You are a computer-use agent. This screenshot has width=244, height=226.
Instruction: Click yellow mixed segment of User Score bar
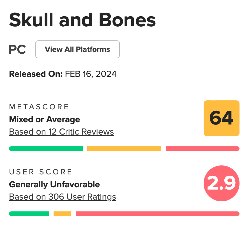tap(62, 214)
